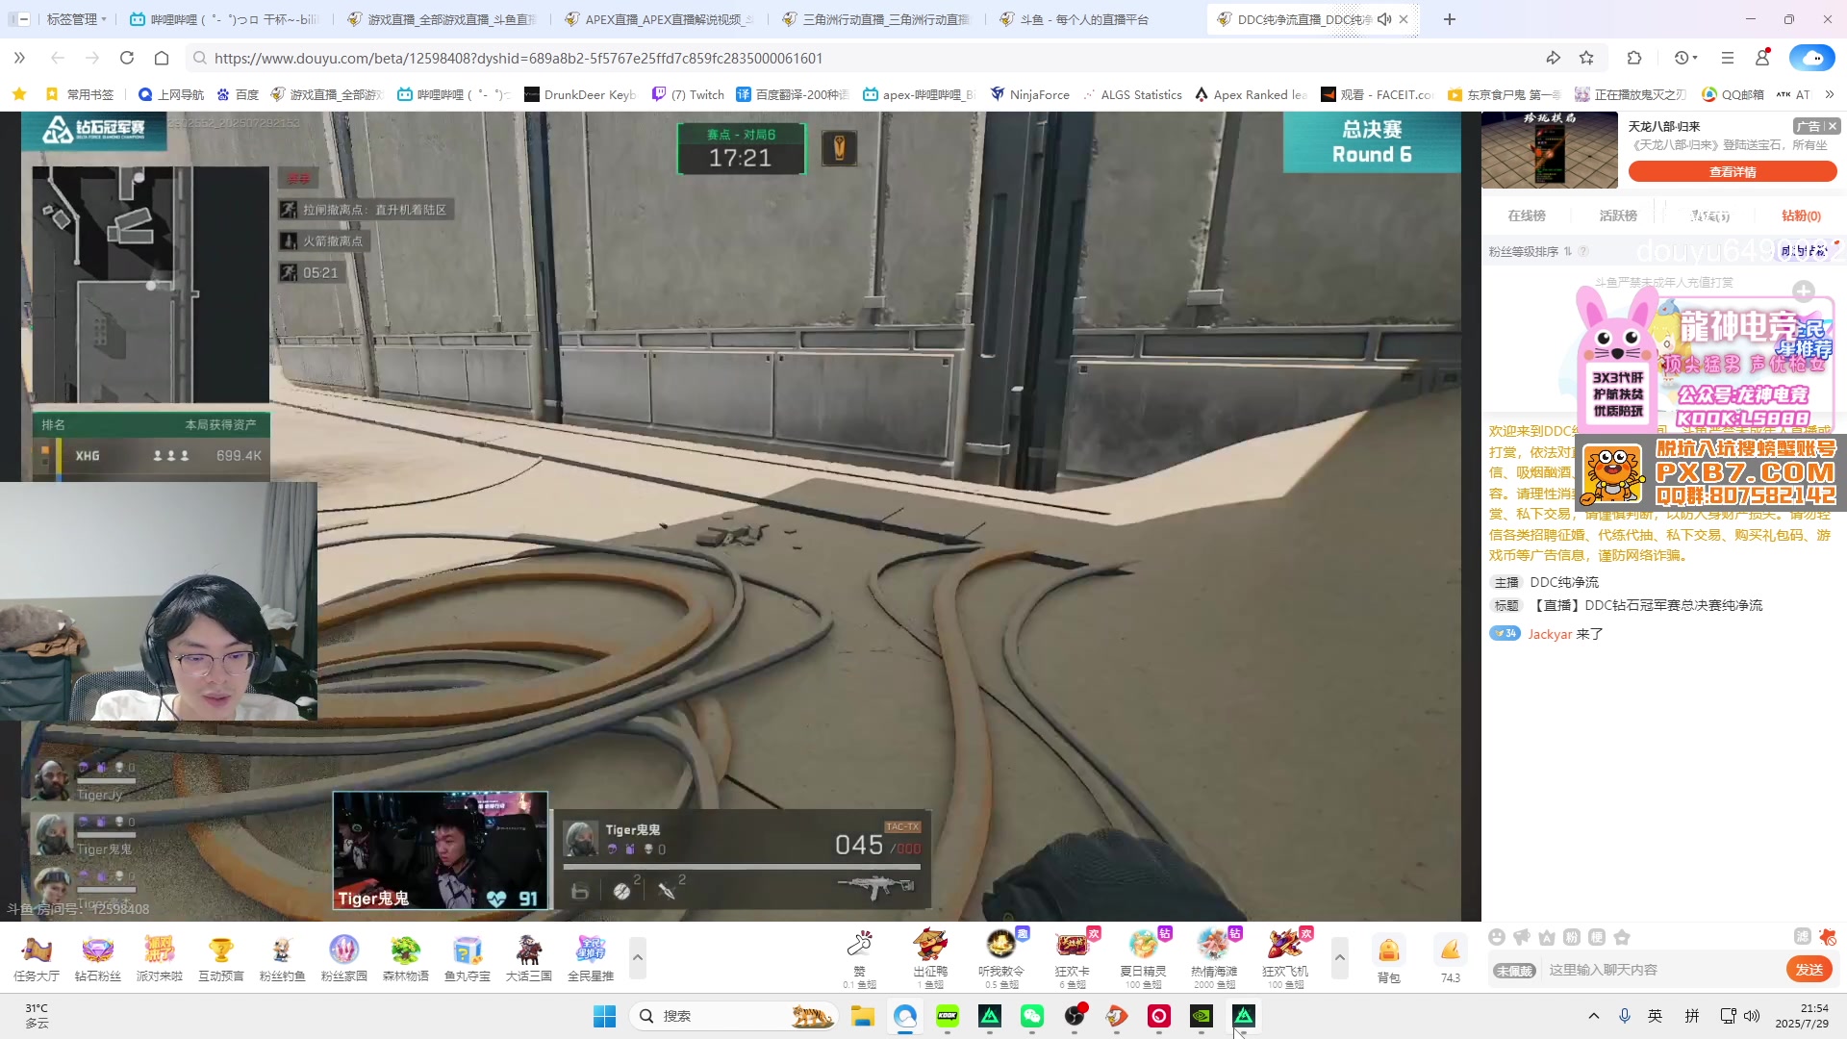The image size is (1847, 1039).
Task: Open the 标签管理 dropdown
Action: click(76, 19)
